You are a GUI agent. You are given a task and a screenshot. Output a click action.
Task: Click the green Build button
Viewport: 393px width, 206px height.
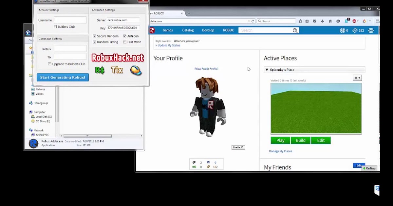coord(301,140)
